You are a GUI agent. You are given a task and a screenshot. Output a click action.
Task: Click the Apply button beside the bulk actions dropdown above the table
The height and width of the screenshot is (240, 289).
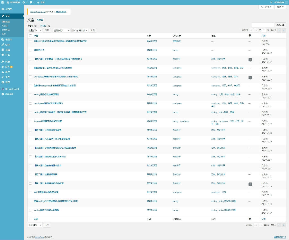pyautogui.click(x=47, y=30)
